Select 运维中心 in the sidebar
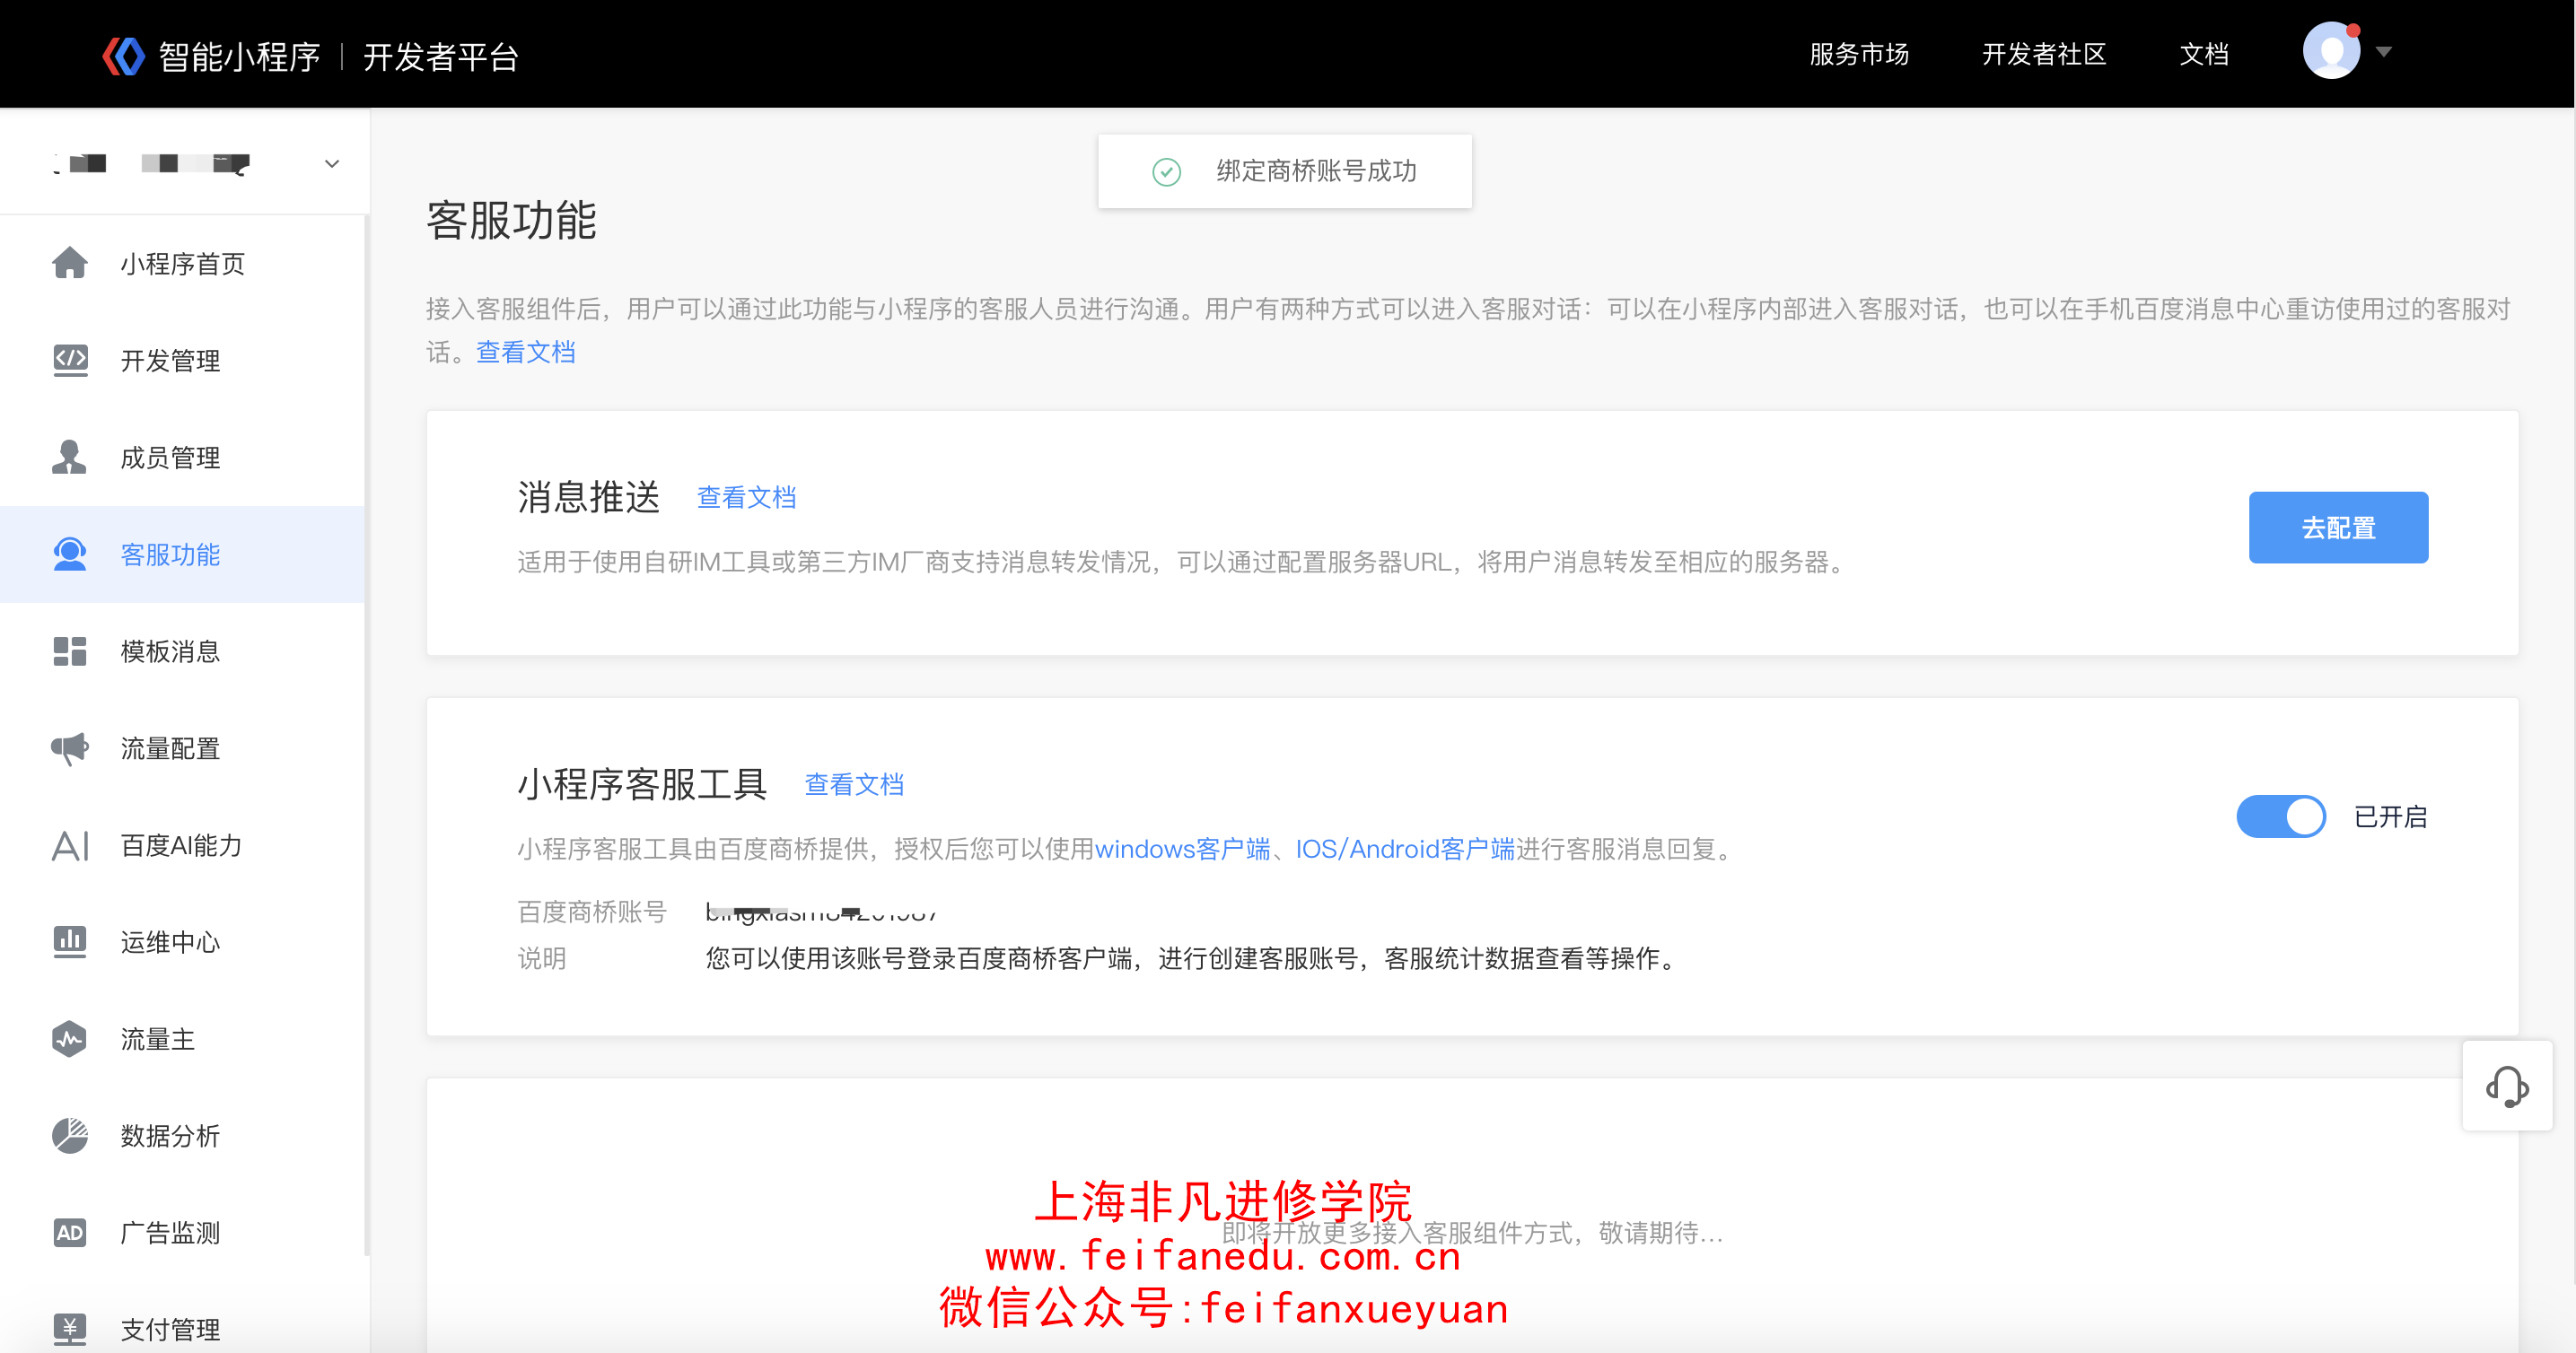 183,942
